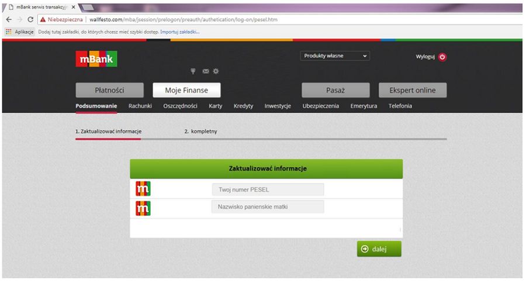The width and height of the screenshot is (526, 283).
Task: Click the browser address bar URL
Action: pos(184,19)
